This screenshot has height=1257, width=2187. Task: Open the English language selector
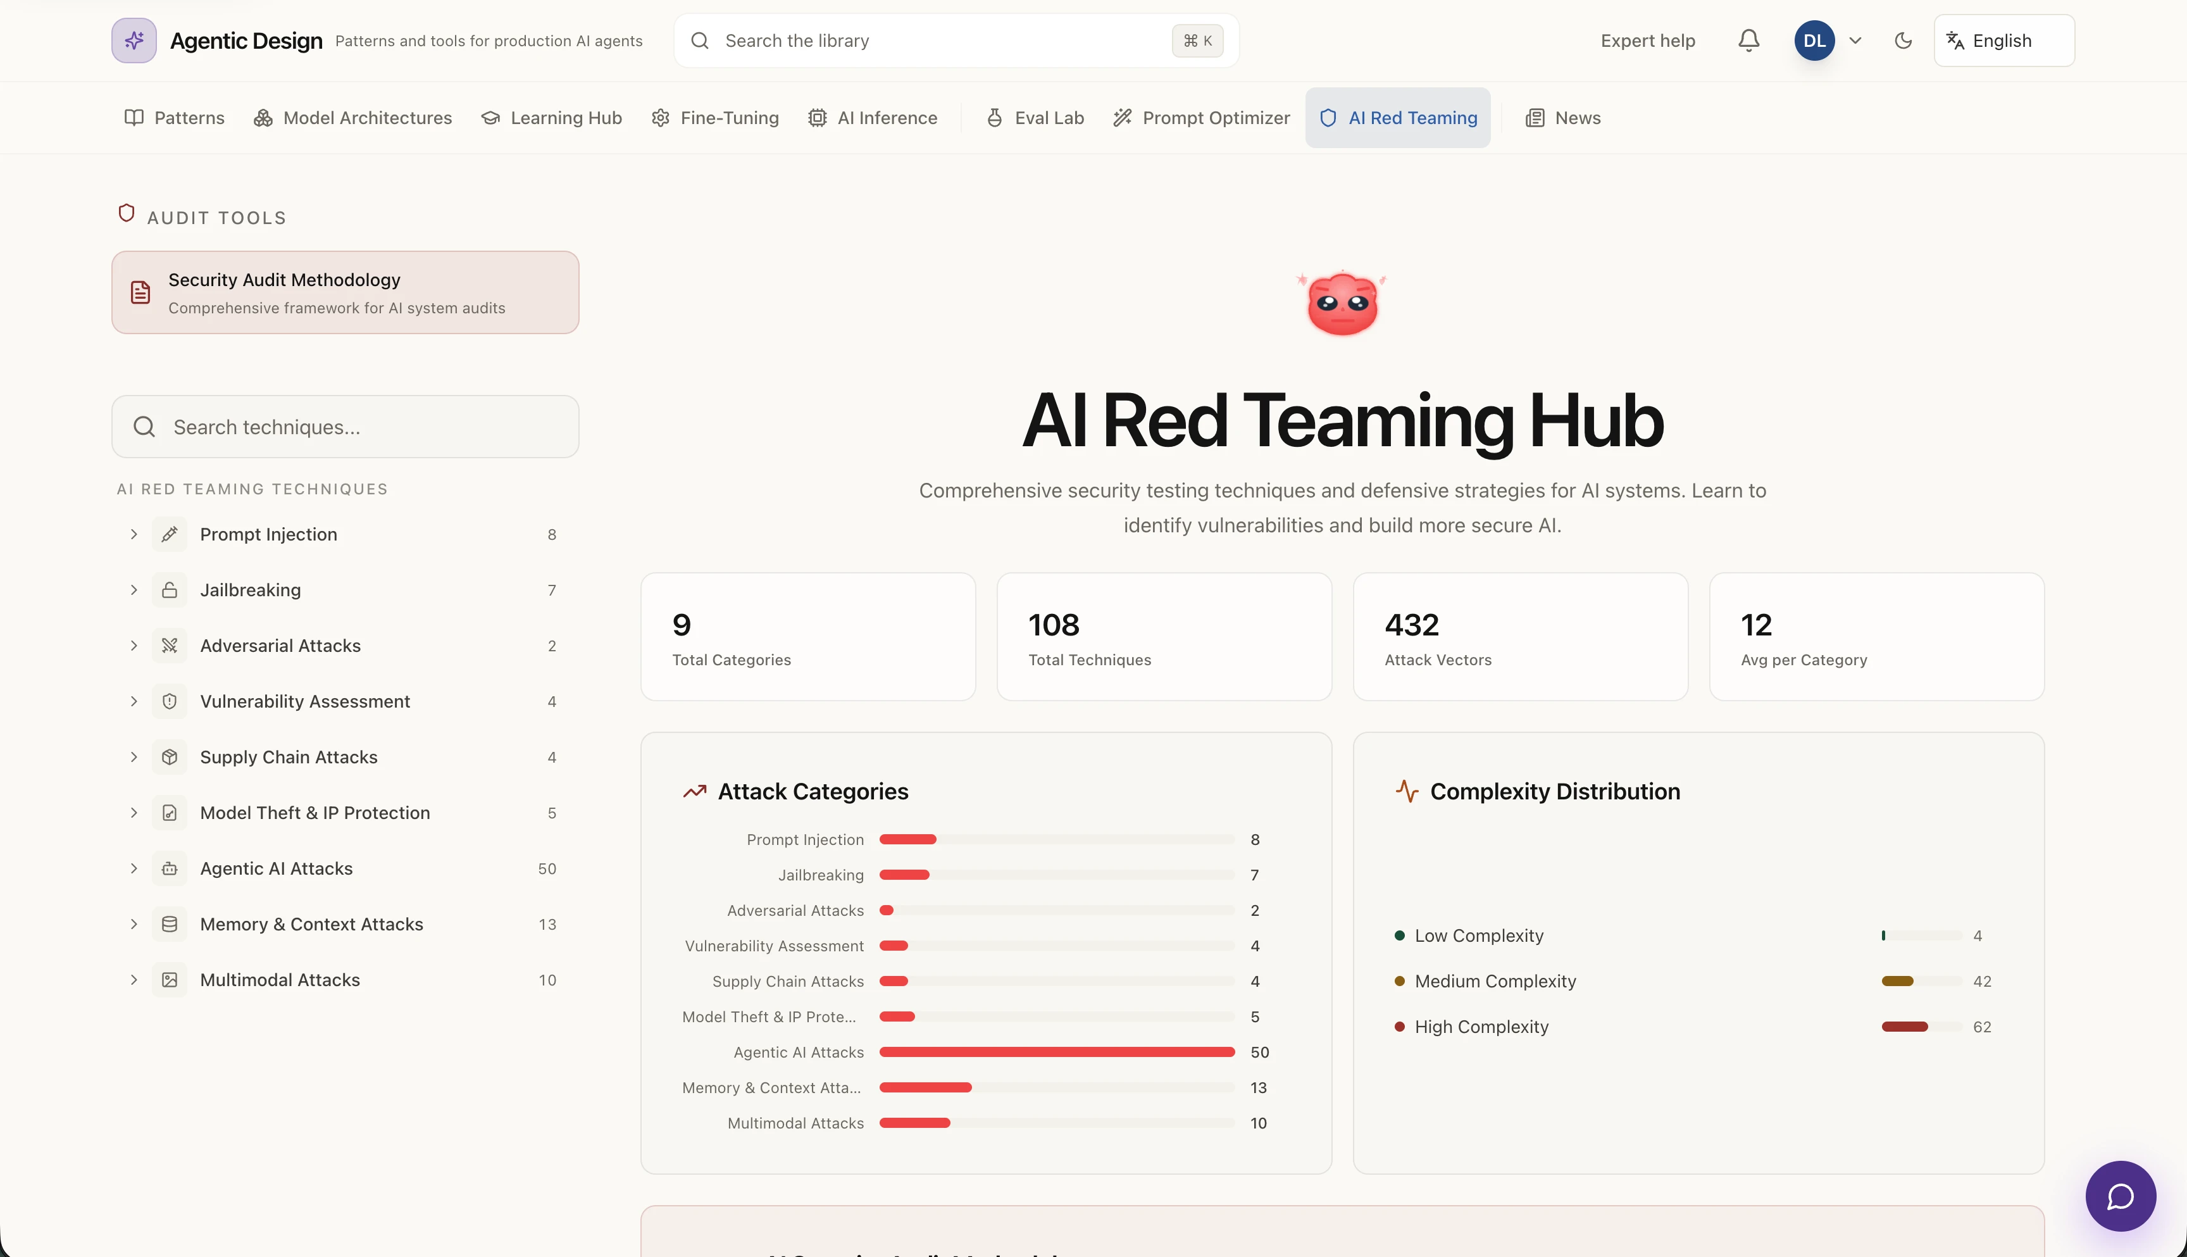click(x=2004, y=41)
